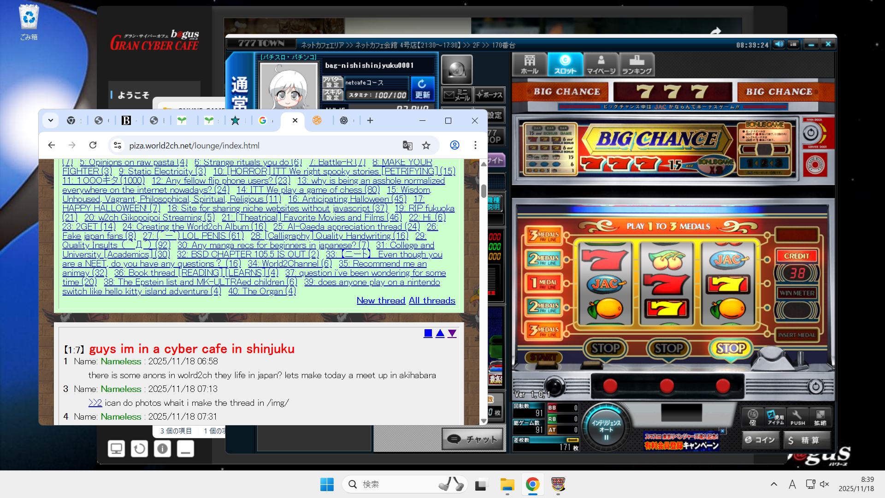The image size is (885, 498).
Task: Click the 更新 refresh icon in profile
Action: [422, 88]
